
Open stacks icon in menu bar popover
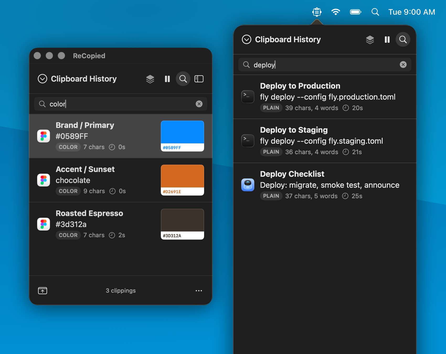click(370, 39)
